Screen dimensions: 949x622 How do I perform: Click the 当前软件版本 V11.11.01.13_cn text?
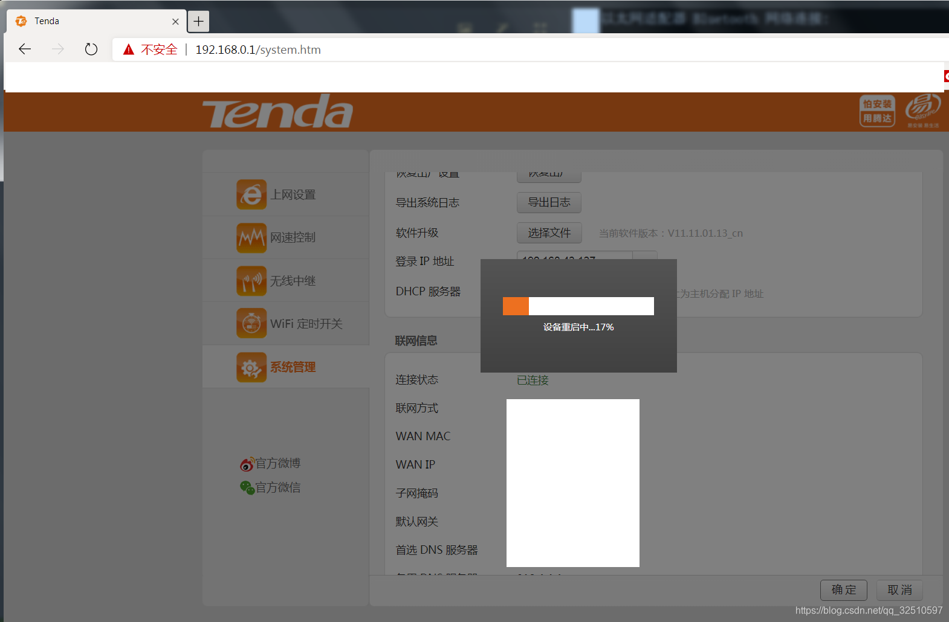coord(671,233)
